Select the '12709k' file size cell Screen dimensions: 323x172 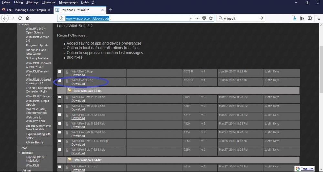coord(191,82)
